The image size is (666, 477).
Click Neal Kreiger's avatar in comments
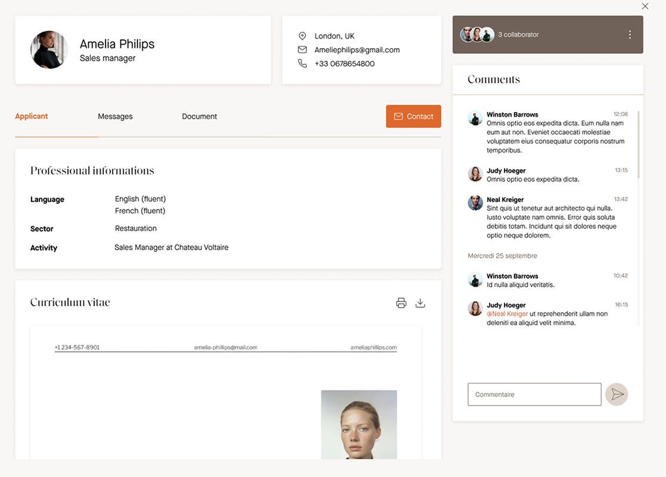point(475,203)
